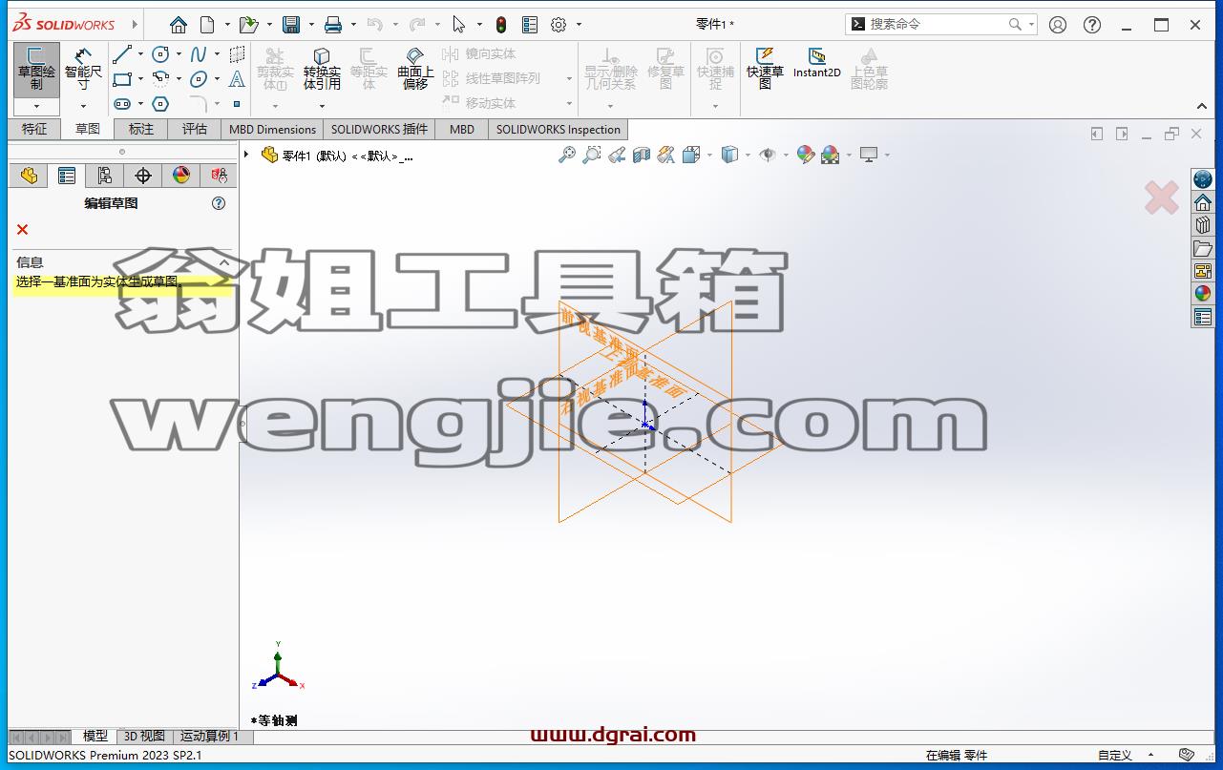Image resolution: width=1223 pixels, height=770 pixels.
Task: Expand the SOLIDWORKS menu arrow beside logo
Action: click(x=135, y=25)
